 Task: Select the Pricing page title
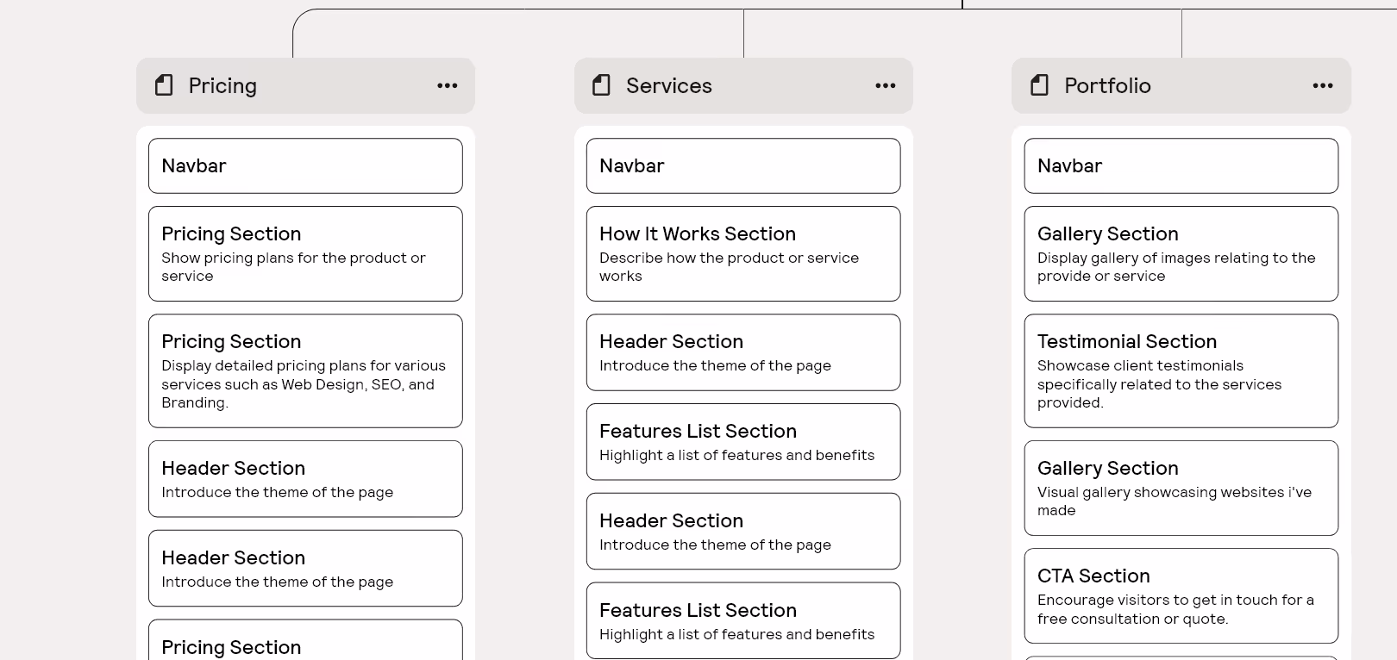coord(222,85)
